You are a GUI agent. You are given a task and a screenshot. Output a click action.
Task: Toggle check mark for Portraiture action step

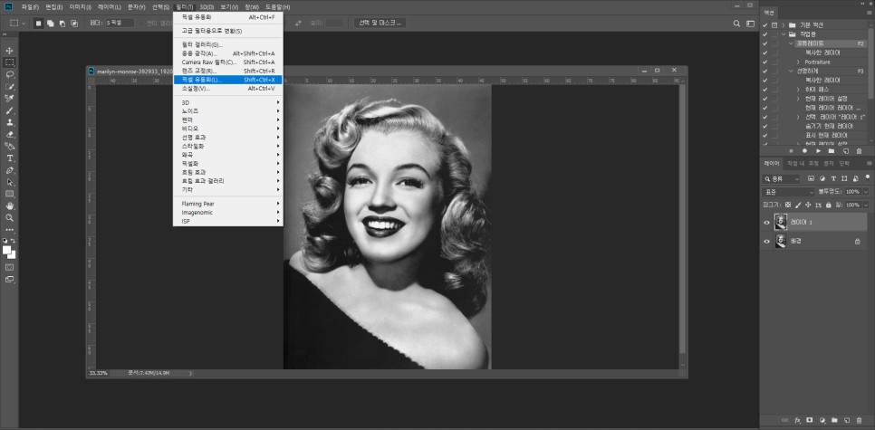click(765, 62)
